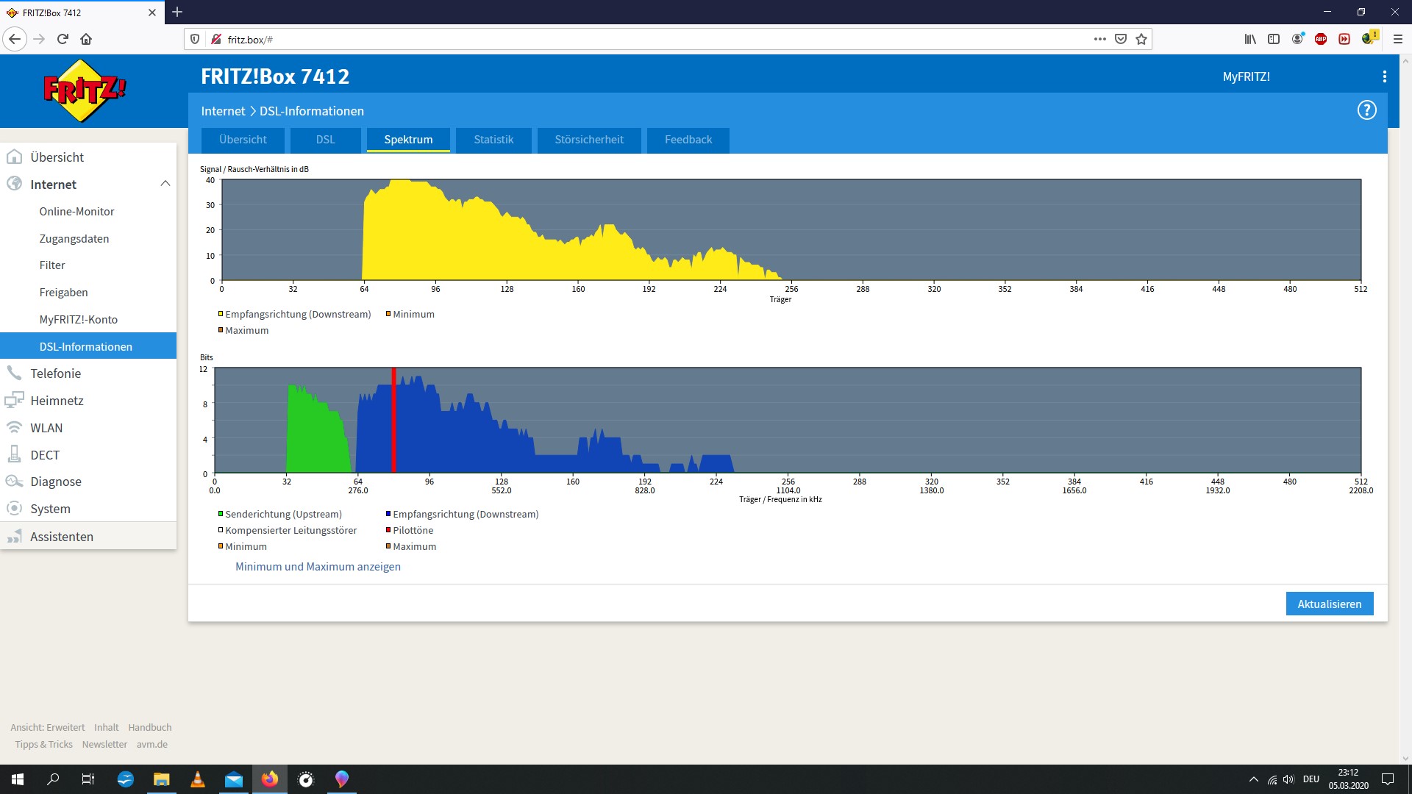Click the Heimnetz sidebar icon

15,399
